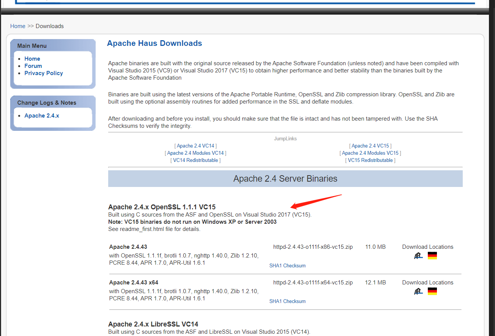
Task: Click httpd-2.4.43-o111f-x64-vc15.zip file name
Action: pyautogui.click(x=313, y=283)
